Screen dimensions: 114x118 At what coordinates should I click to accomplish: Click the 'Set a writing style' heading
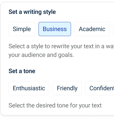click(x=32, y=12)
